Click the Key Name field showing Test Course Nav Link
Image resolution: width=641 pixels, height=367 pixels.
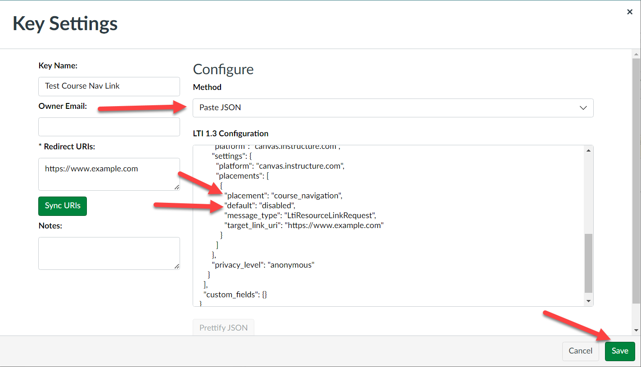click(109, 86)
